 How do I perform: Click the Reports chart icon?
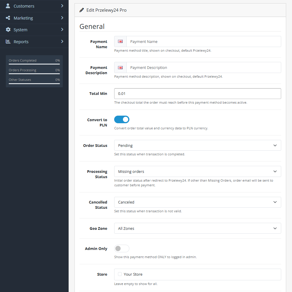click(x=8, y=42)
